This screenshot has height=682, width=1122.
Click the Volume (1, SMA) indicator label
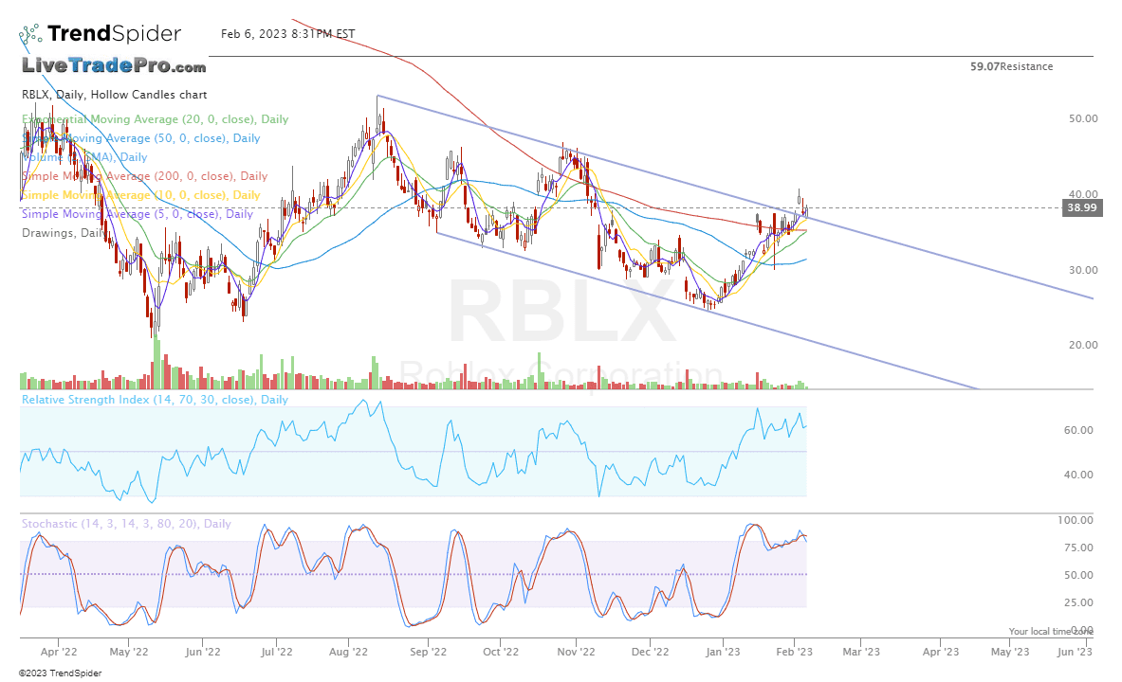83,157
